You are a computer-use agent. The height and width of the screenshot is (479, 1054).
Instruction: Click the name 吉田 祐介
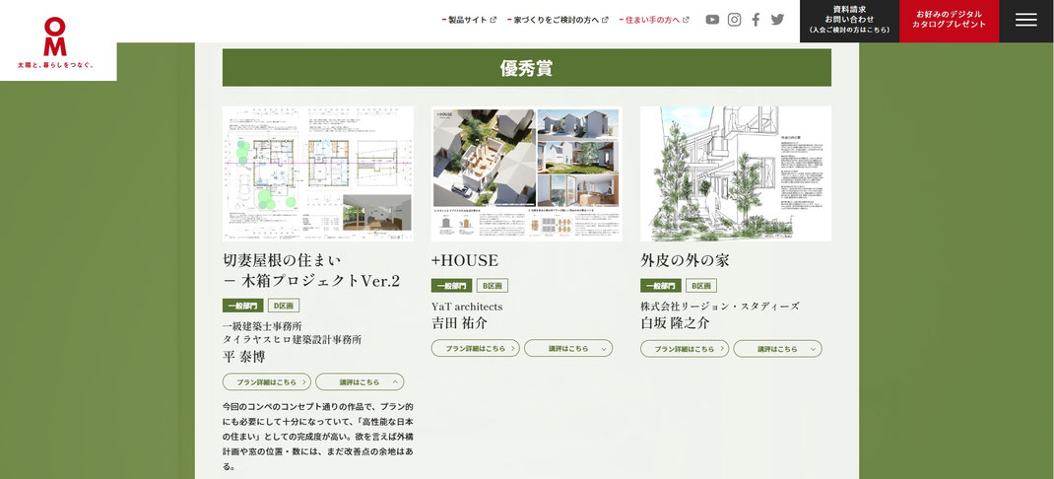tap(459, 323)
